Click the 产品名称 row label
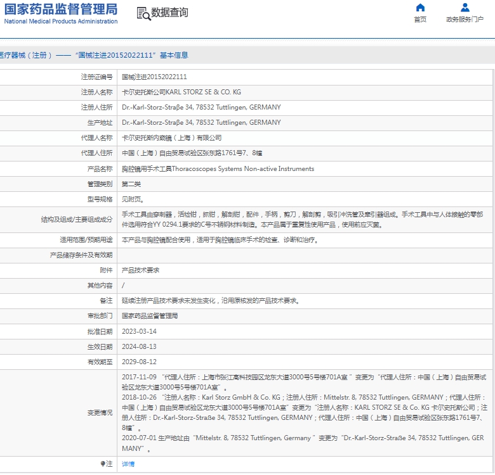The height and width of the screenshot is (475, 495). [x=100, y=169]
